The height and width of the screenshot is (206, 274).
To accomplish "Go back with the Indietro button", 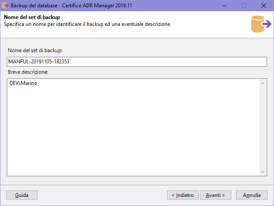I will coord(183,195).
